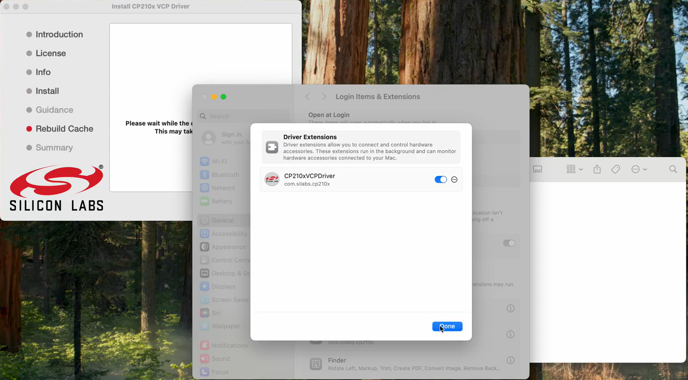Image resolution: width=688 pixels, height=380 pixels.
Task: Click Sign in account row in Settings
Action: pos(226,138)
